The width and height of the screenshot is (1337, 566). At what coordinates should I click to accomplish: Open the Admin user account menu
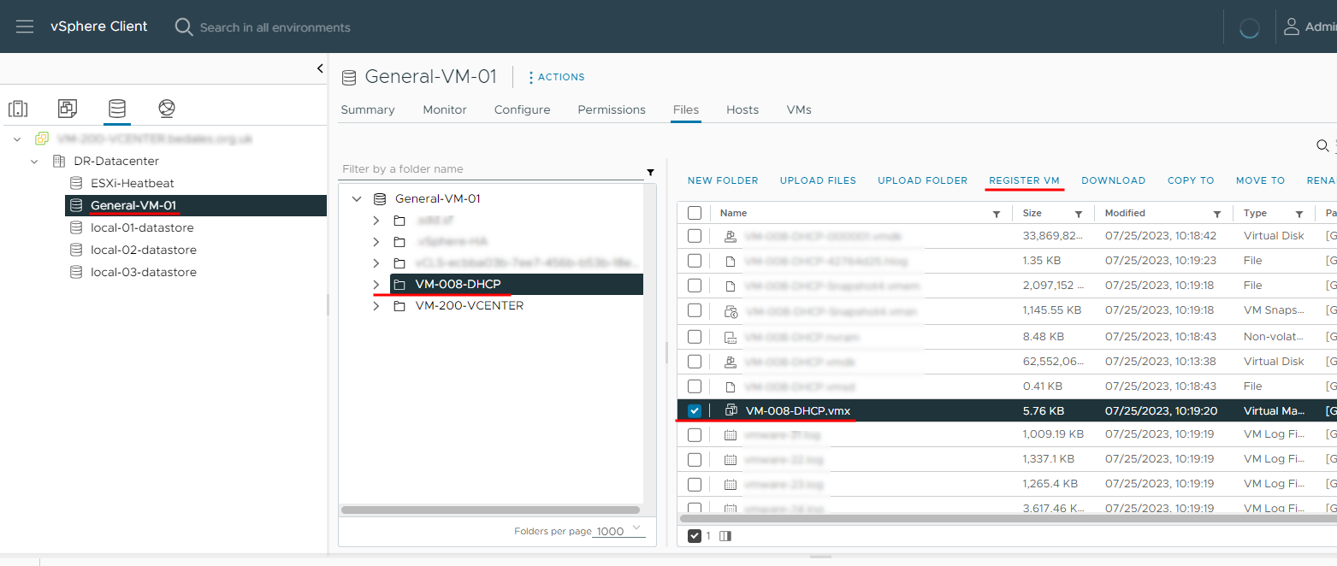[1309, 27]
